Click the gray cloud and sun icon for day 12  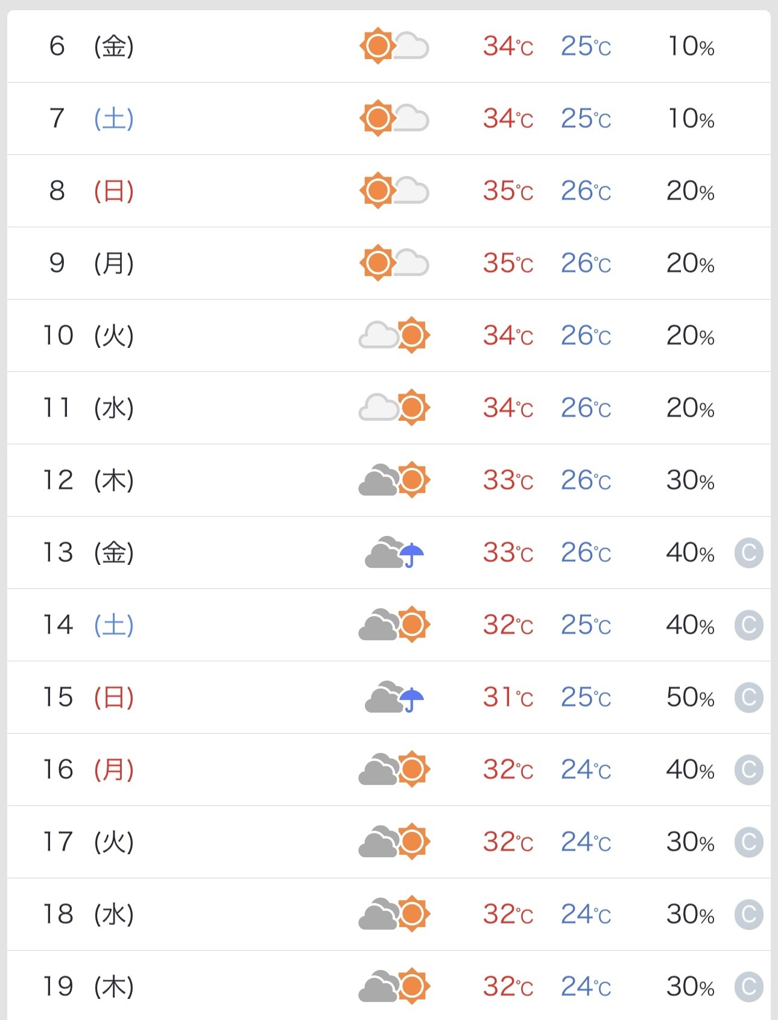[x=394, y=480]
